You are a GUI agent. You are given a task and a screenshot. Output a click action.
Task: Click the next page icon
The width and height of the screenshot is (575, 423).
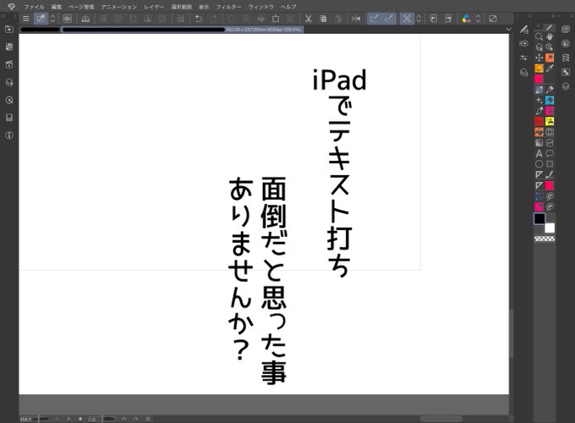[448, 19]
